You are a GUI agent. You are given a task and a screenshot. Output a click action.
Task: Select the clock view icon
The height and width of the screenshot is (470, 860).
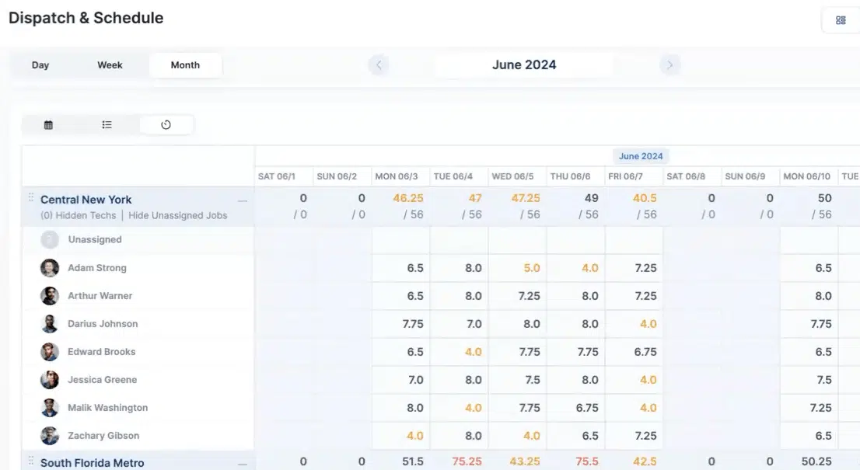pyautogui.click(x=166, y=124)
